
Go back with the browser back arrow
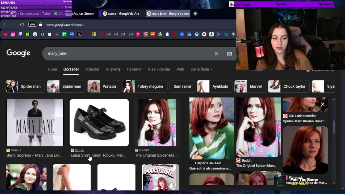5,25
